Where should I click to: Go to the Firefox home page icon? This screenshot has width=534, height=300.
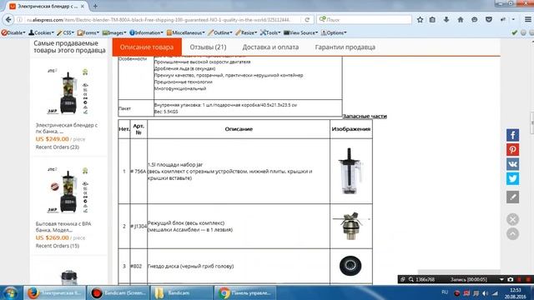tap(461, 20)
